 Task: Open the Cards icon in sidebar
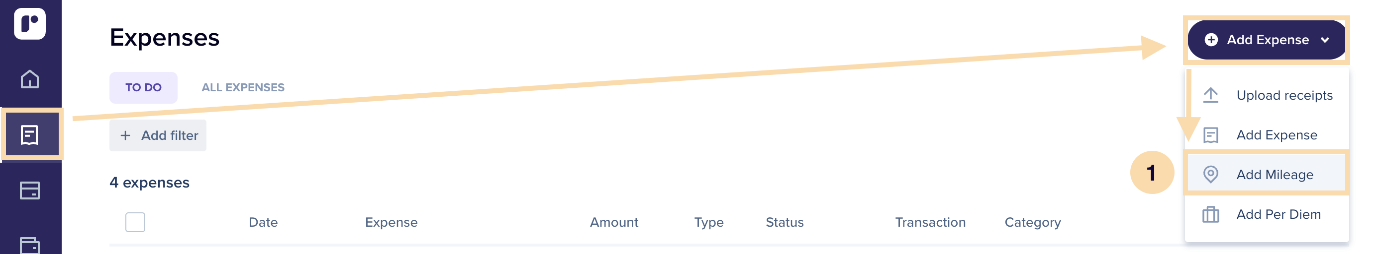30,190
